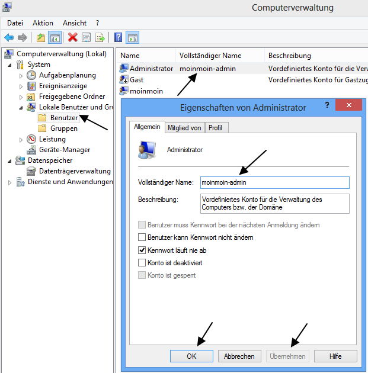Image resolution: width=368 pixels, height=373 pixels.
Task: Click the System tools icon in tree
Action: (x=20, y=65)
